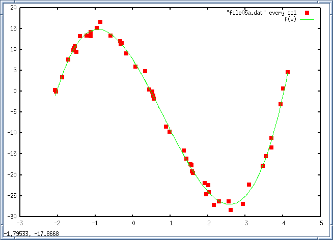Click the x-axis tick label -3
The image size is (333, 240).
(x=19, y=223)
